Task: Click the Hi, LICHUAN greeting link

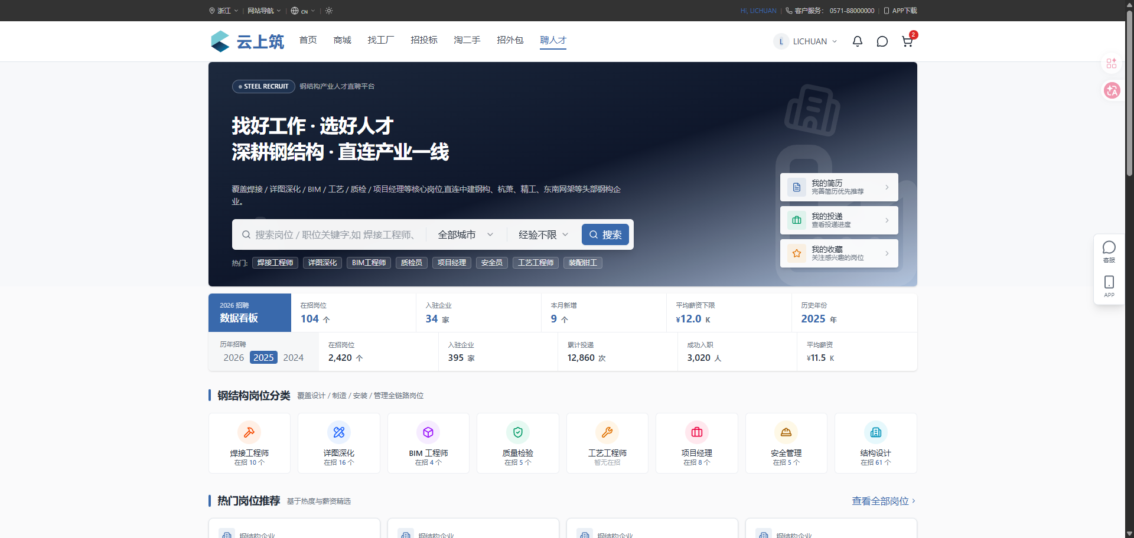Action: pyautogui.click(x=758, y=11)
